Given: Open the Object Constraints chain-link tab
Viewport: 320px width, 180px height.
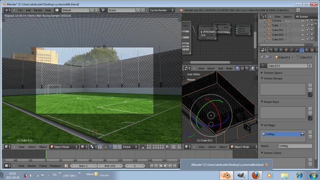Looking at the screenshot, I should [x=291, y=50].
